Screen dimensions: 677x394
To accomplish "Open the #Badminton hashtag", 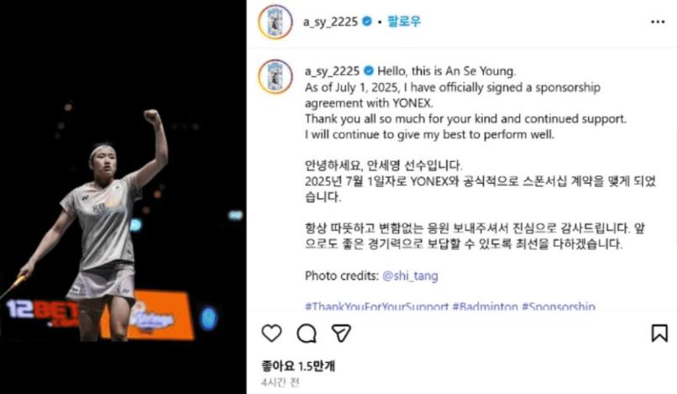I will click(485, 306).
